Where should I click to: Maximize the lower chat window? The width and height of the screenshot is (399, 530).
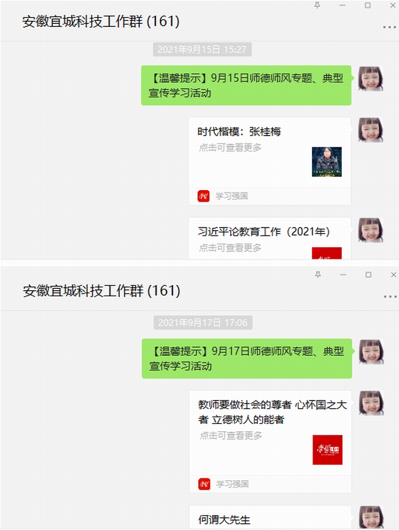click(x=368, y=275)
